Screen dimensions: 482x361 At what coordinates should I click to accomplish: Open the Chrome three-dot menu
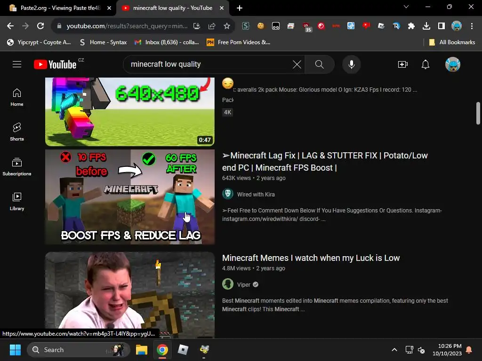coord(472,26)
